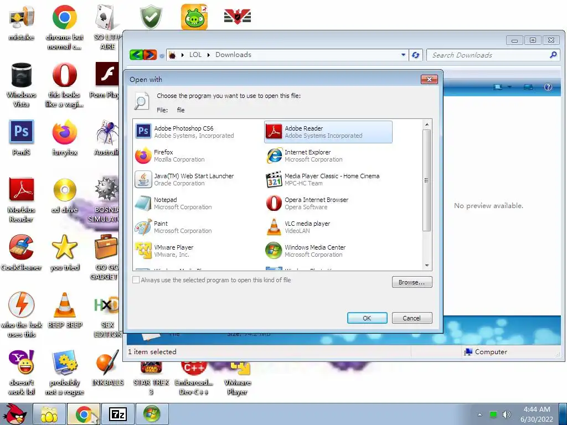This screenshot has width=567, height=425.
Task: Open the Opera desktop shortcut
Action: (x=64, y=85)
